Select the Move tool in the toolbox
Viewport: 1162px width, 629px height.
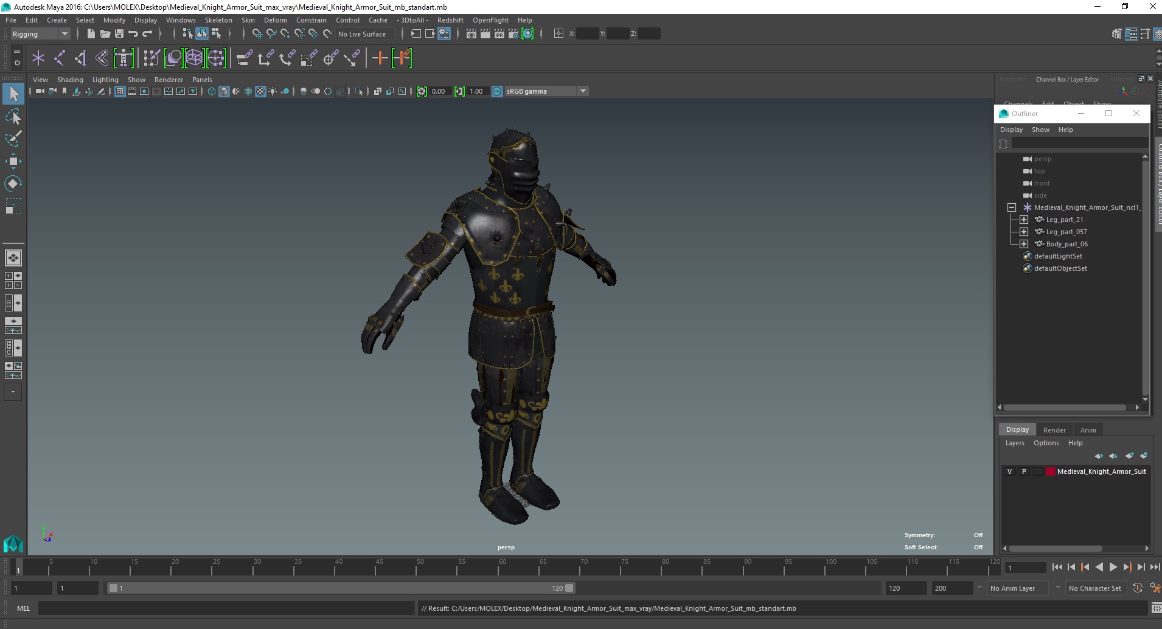coord(13,161)
